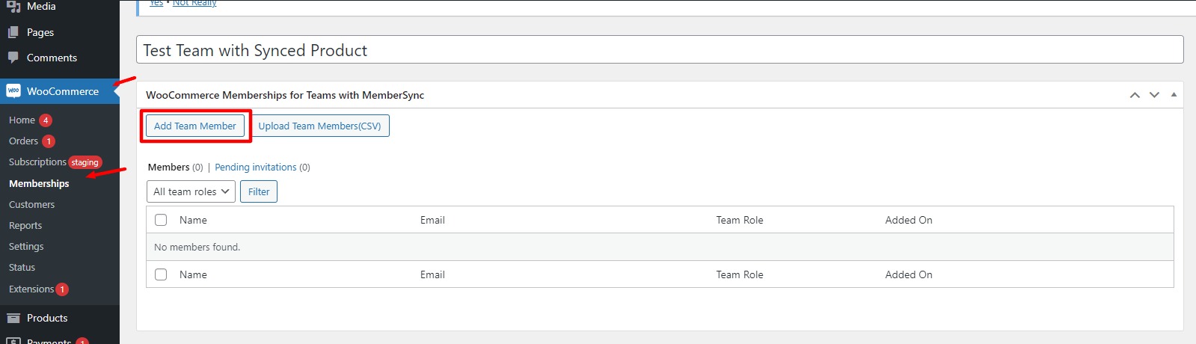Viewport: 1196px width, 344px height.
Task: Open the Status submenu
Action: click(x=22, y=267)
